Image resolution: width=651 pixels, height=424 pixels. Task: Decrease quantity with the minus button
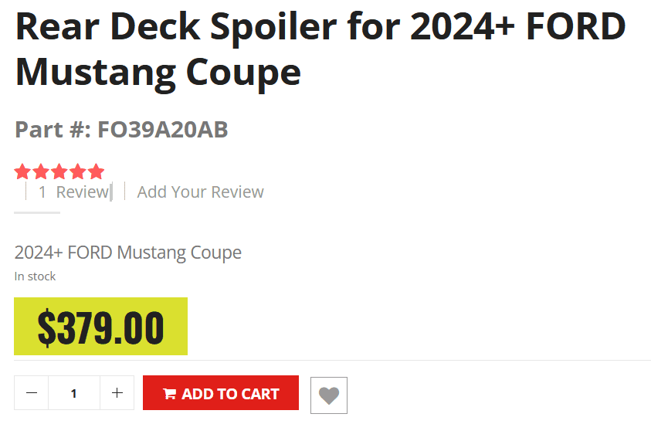32,393
